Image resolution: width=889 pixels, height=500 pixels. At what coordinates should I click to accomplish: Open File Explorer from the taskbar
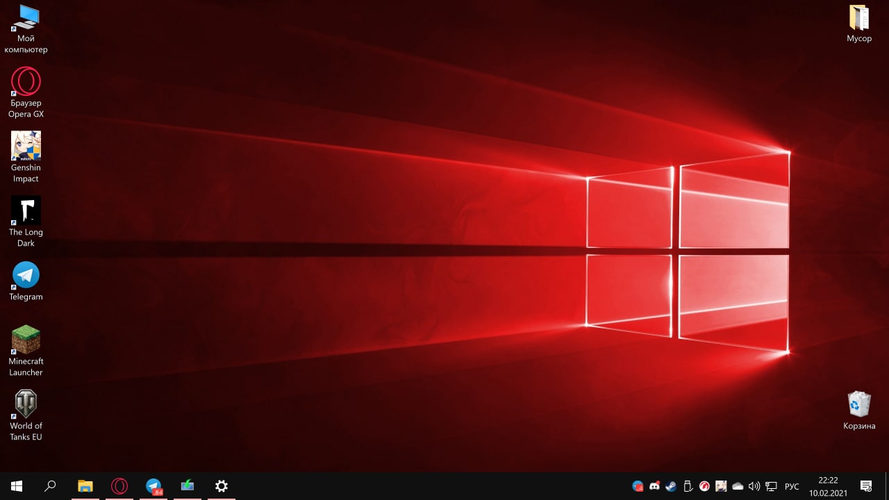tap(85, 486)
